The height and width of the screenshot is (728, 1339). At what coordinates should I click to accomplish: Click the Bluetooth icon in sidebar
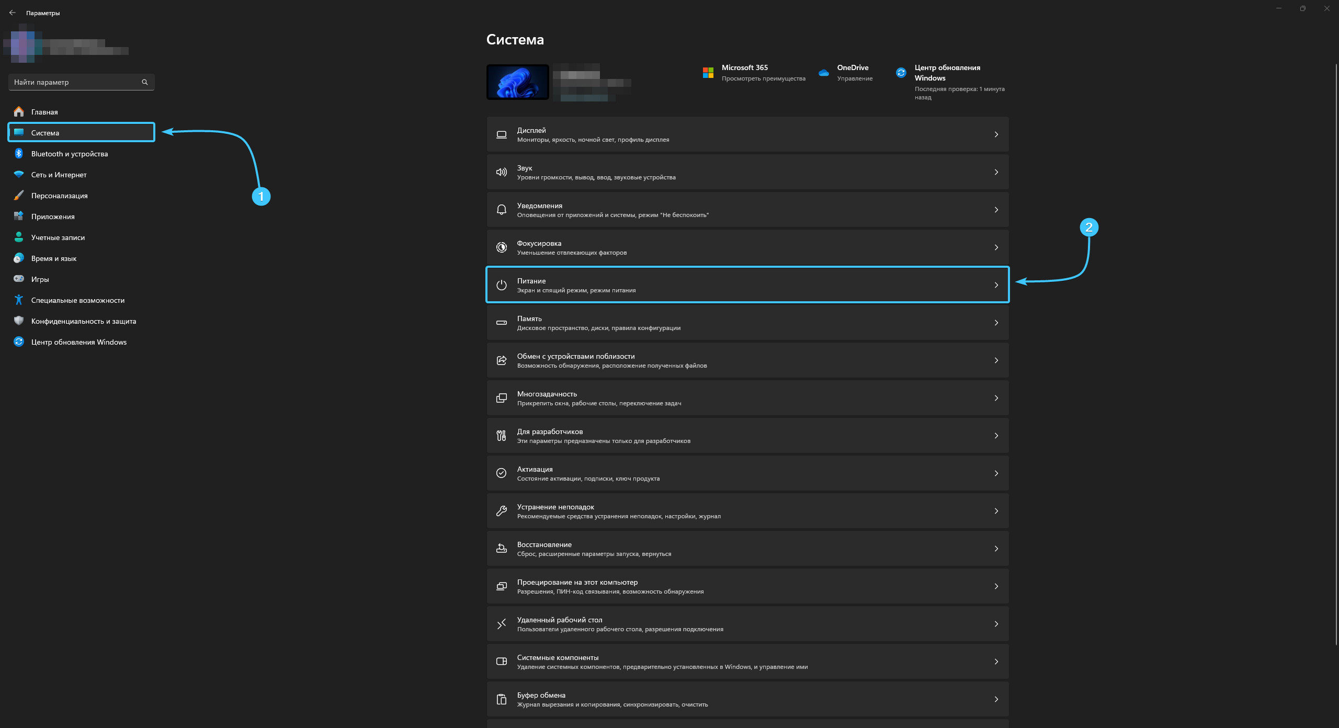(19, 153)
